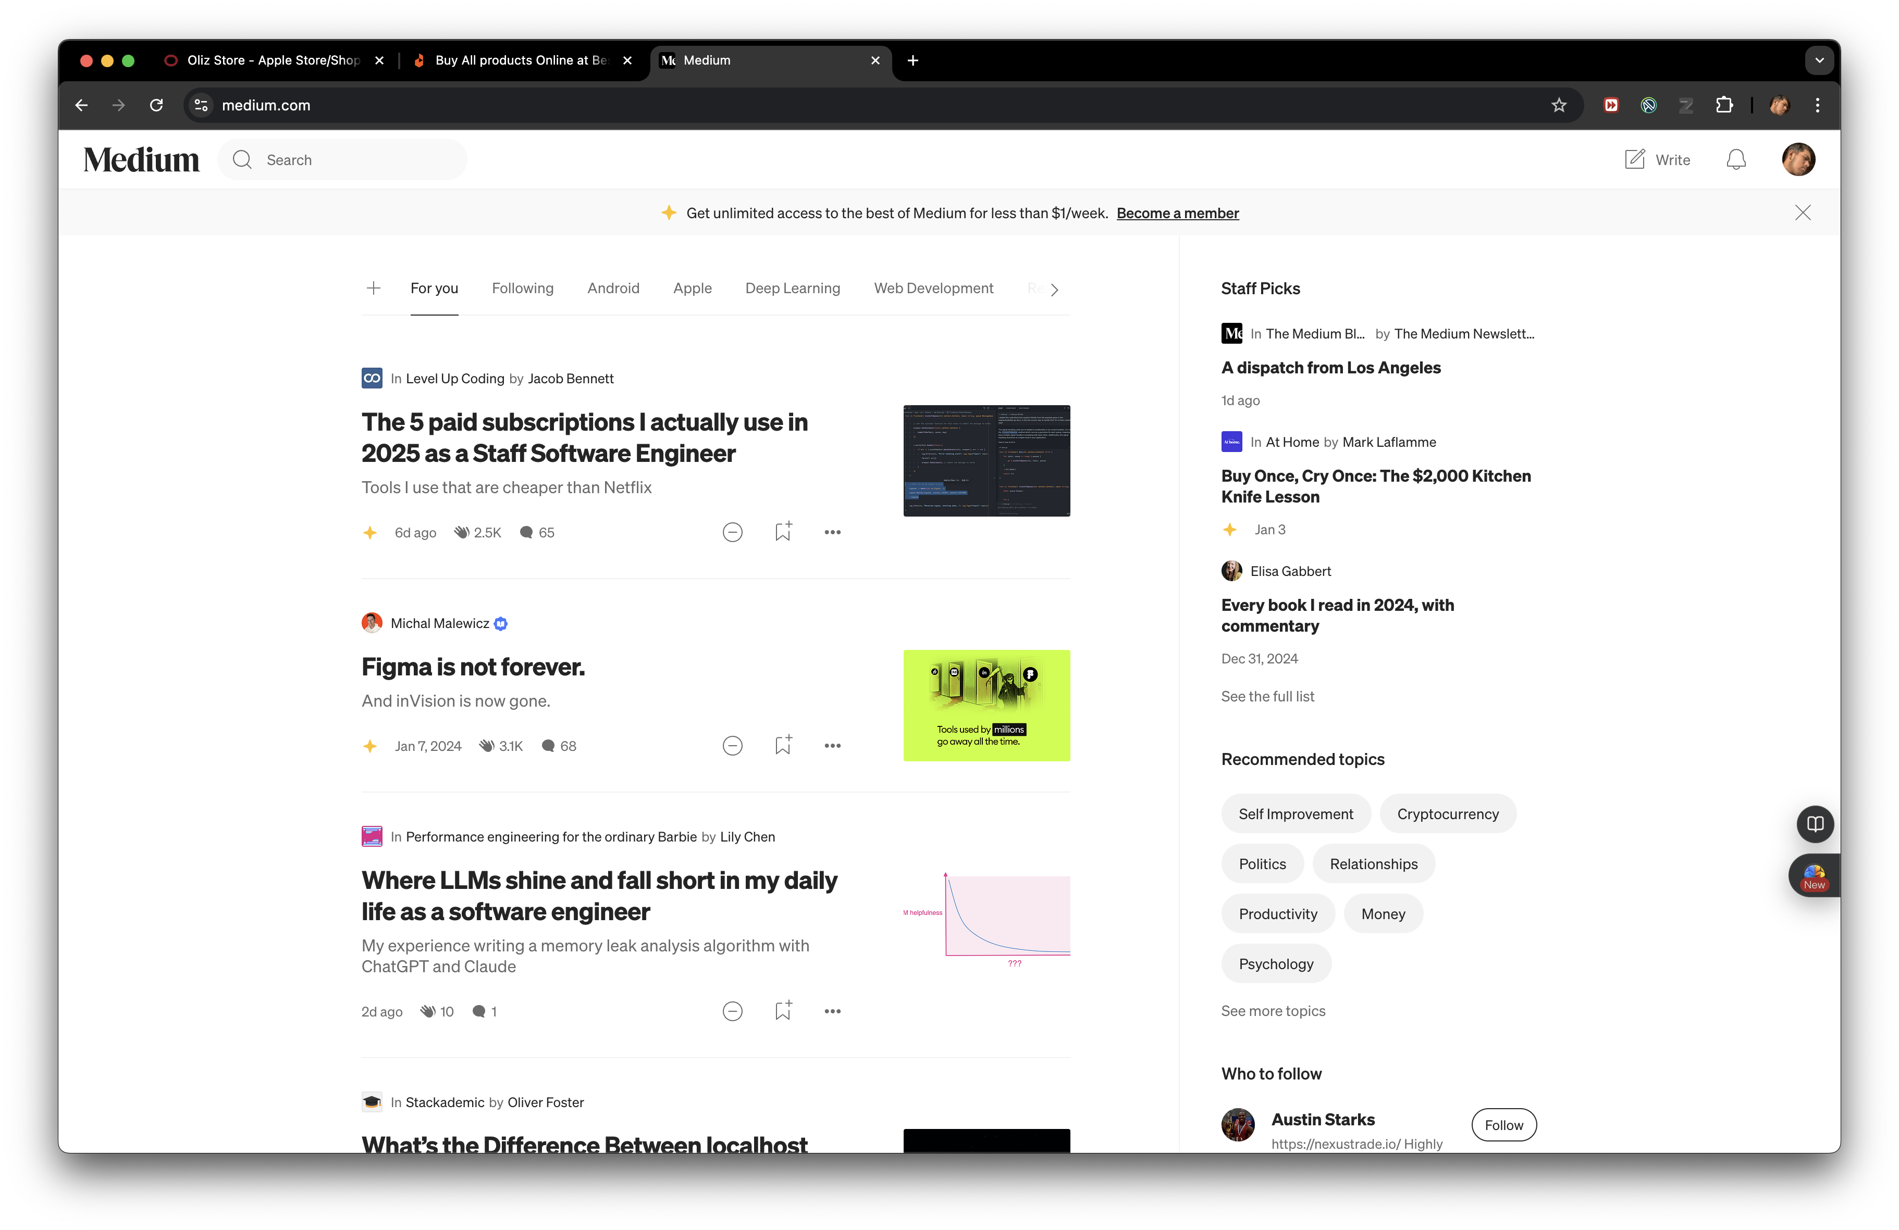
Task: Click claps 3.1K on Figma story
Action: 501,746
